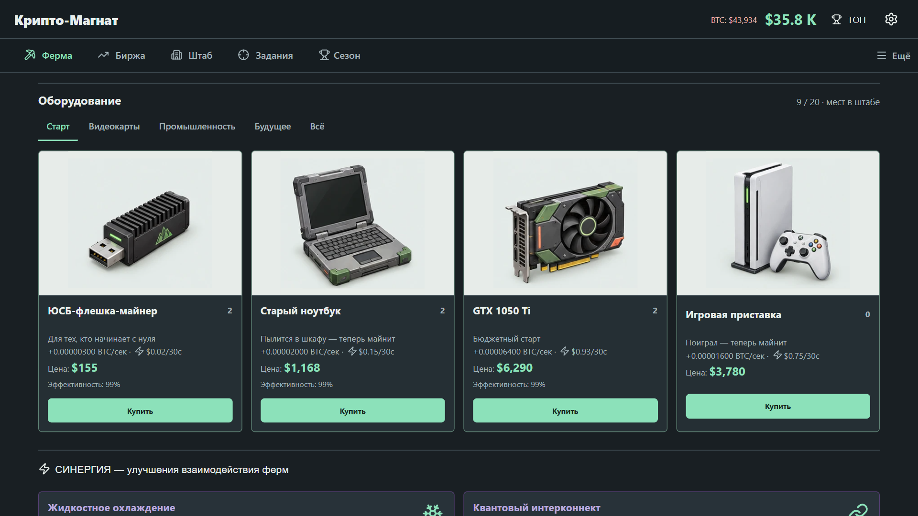
Task: Click the Сезон trophy icon
Action: [324, 55]
